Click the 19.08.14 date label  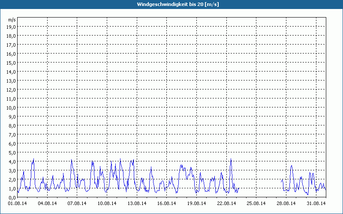click(197, 203)
